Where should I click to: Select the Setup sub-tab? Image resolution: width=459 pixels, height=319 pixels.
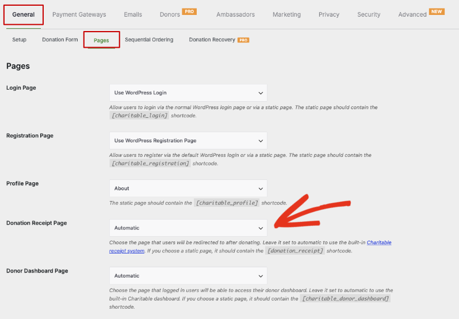tap(20, 40)
